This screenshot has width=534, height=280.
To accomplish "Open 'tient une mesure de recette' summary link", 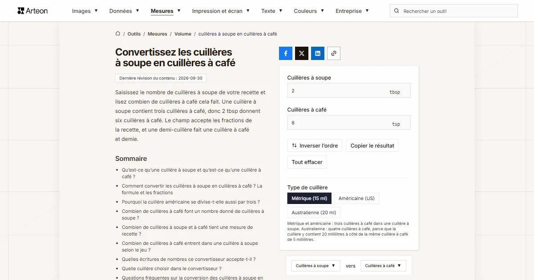I will pyautogui.click(x=187, y=231).
